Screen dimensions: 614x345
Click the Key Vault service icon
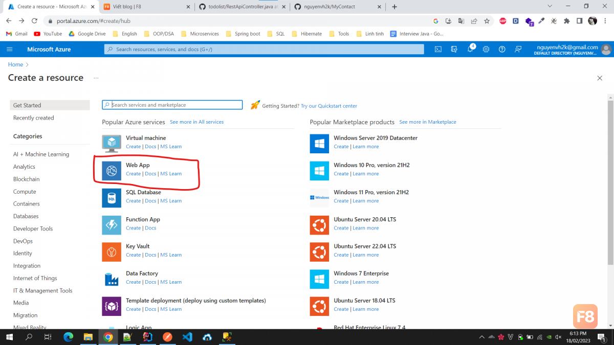[112, 252]
